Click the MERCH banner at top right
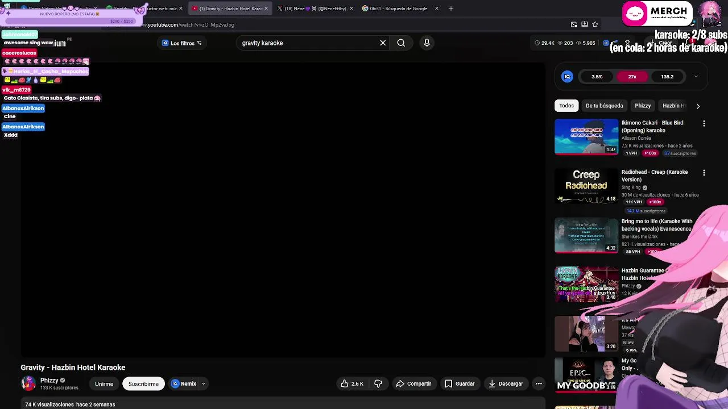 (658, 14)
